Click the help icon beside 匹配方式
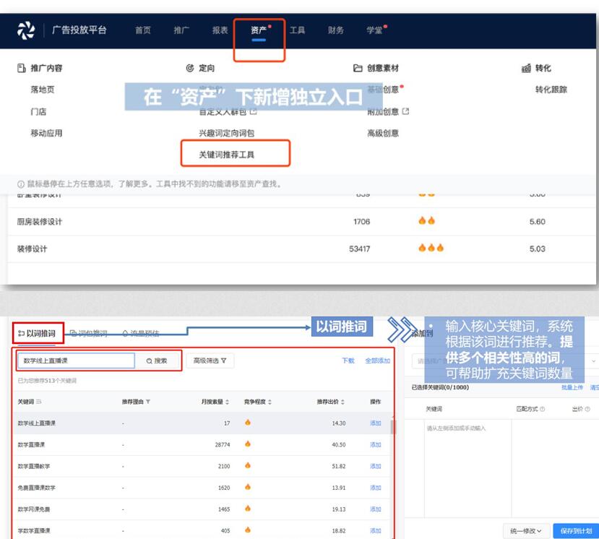Screen dimensions: 599x539 pos(542,409)
